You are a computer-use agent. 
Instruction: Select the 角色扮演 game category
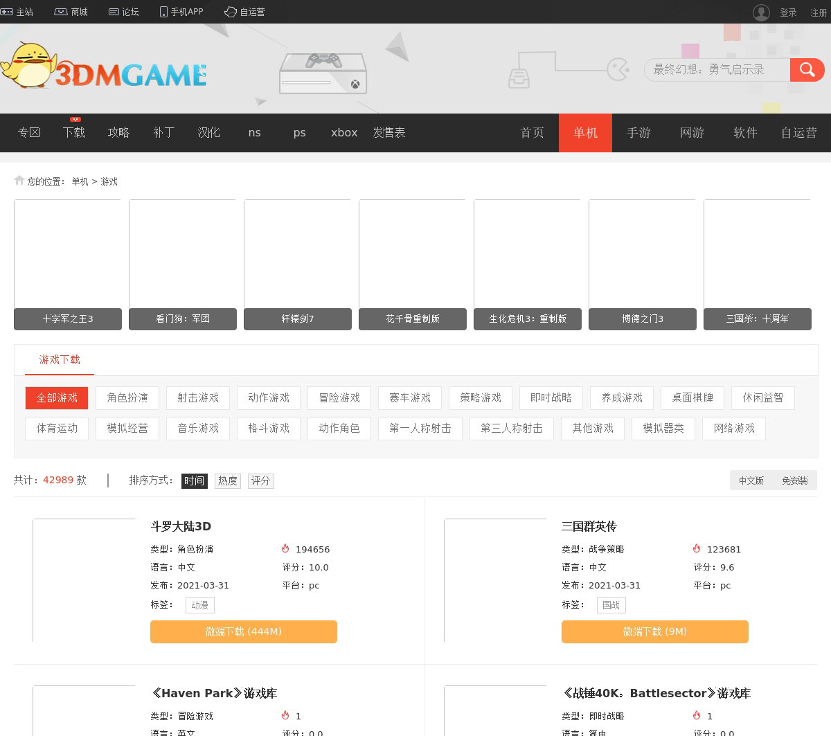(x=127, y=397)
